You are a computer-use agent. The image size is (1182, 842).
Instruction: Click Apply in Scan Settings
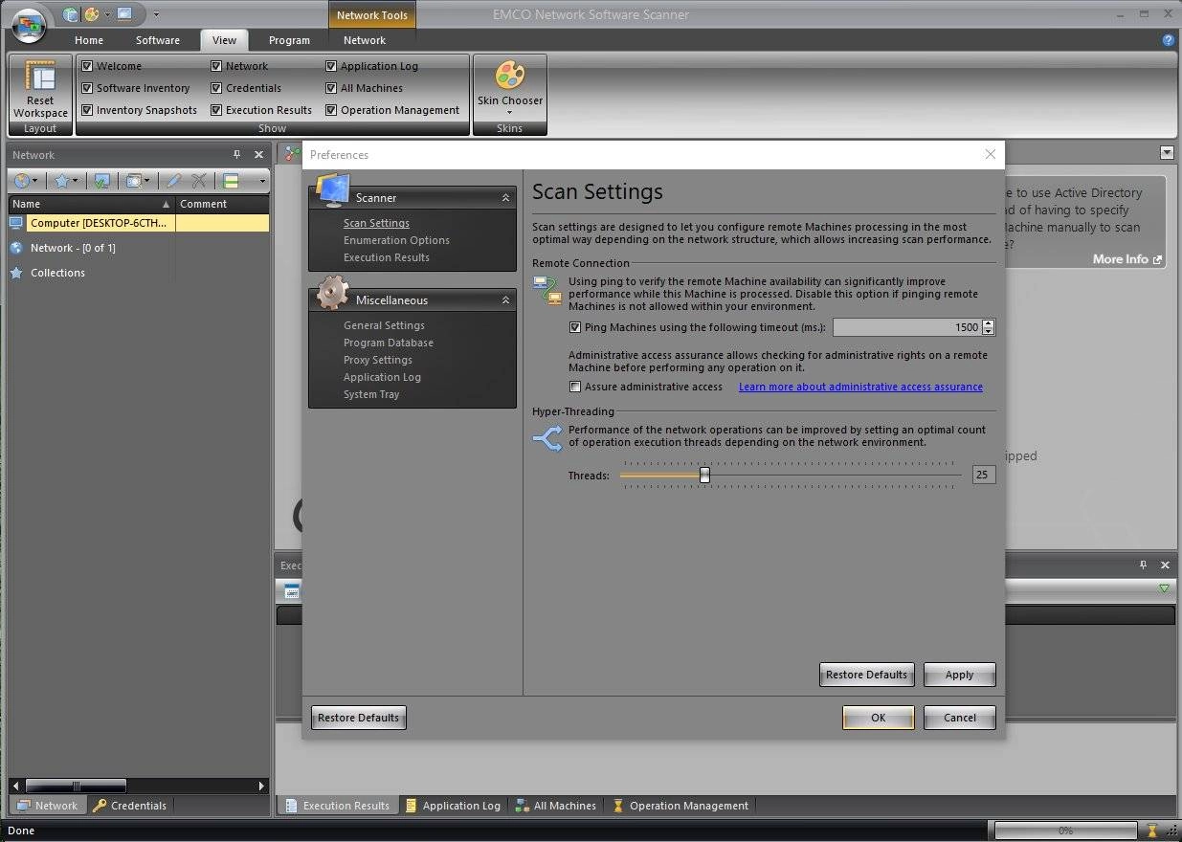tap(960, 675)
